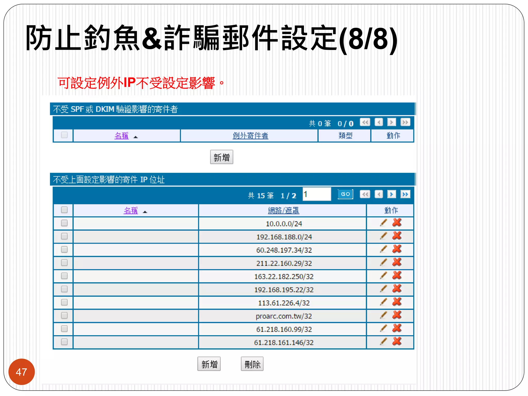Check the box for 163.22.182.250/32 row

click(64, 276)
